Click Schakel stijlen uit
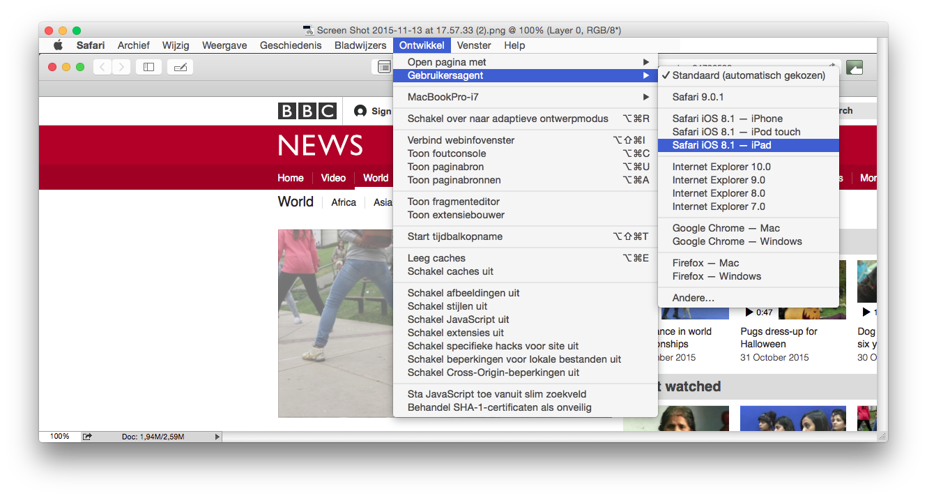 (526, 306)
